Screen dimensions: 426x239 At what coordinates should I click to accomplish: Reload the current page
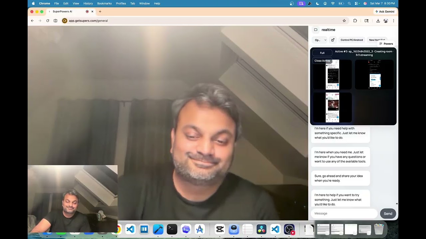48,21
